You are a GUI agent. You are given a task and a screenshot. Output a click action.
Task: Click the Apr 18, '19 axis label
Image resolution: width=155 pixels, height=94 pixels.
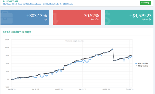pyautogui.click(x=35, y=89)
